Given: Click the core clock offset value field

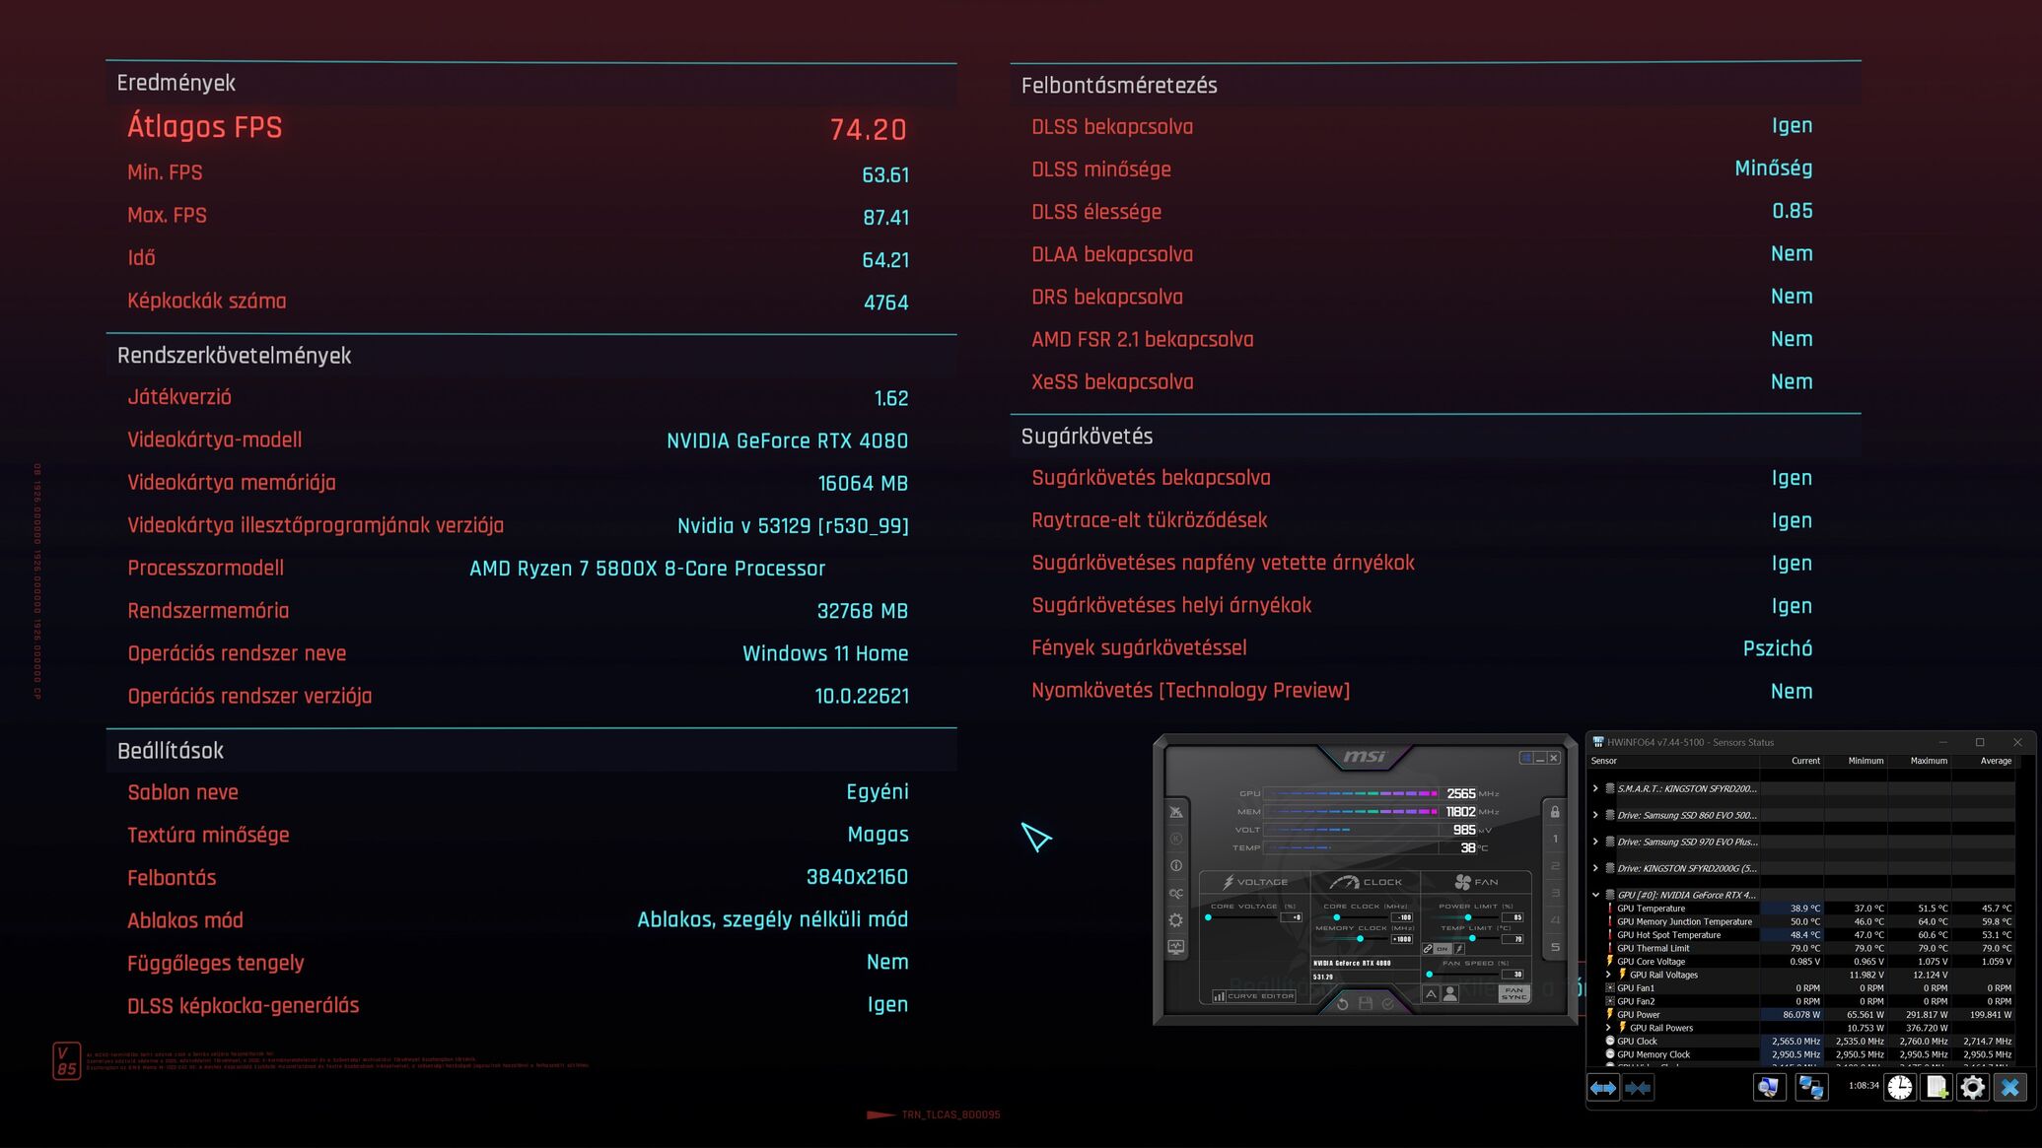Looking at the screenshot, I should (1402, 917).
